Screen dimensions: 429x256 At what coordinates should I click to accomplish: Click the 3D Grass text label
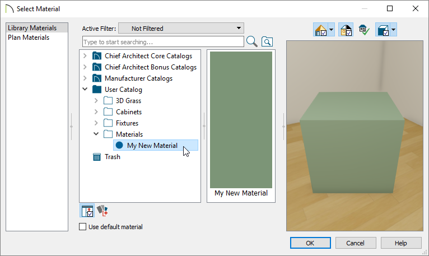(129, 101)
